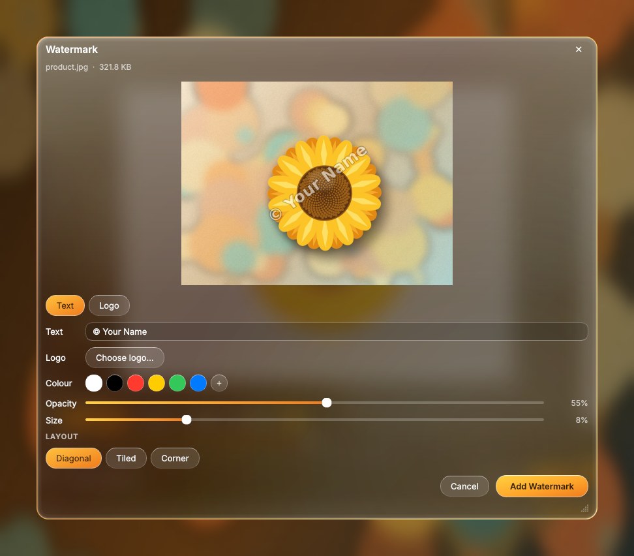Click the Watermark dialog title
This screenshot has height=556, width=634.
[x=72, y=50]
